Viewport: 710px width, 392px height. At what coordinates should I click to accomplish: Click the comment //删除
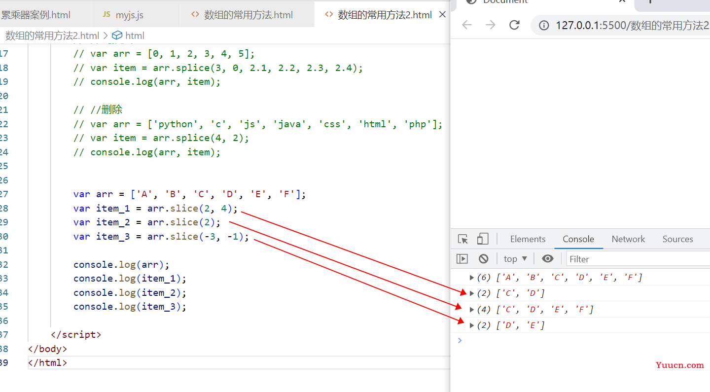click(98, 110)
